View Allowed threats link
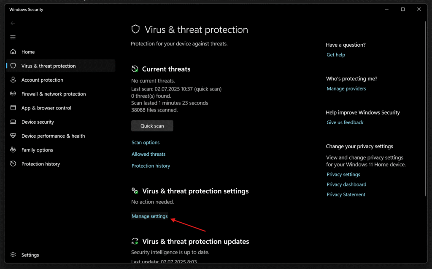 pos(148,154)
